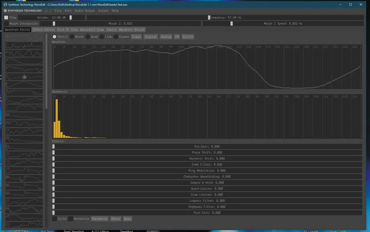The image size is (370, 232).
Task: Open the Colors menu
Action: point(103,10)
